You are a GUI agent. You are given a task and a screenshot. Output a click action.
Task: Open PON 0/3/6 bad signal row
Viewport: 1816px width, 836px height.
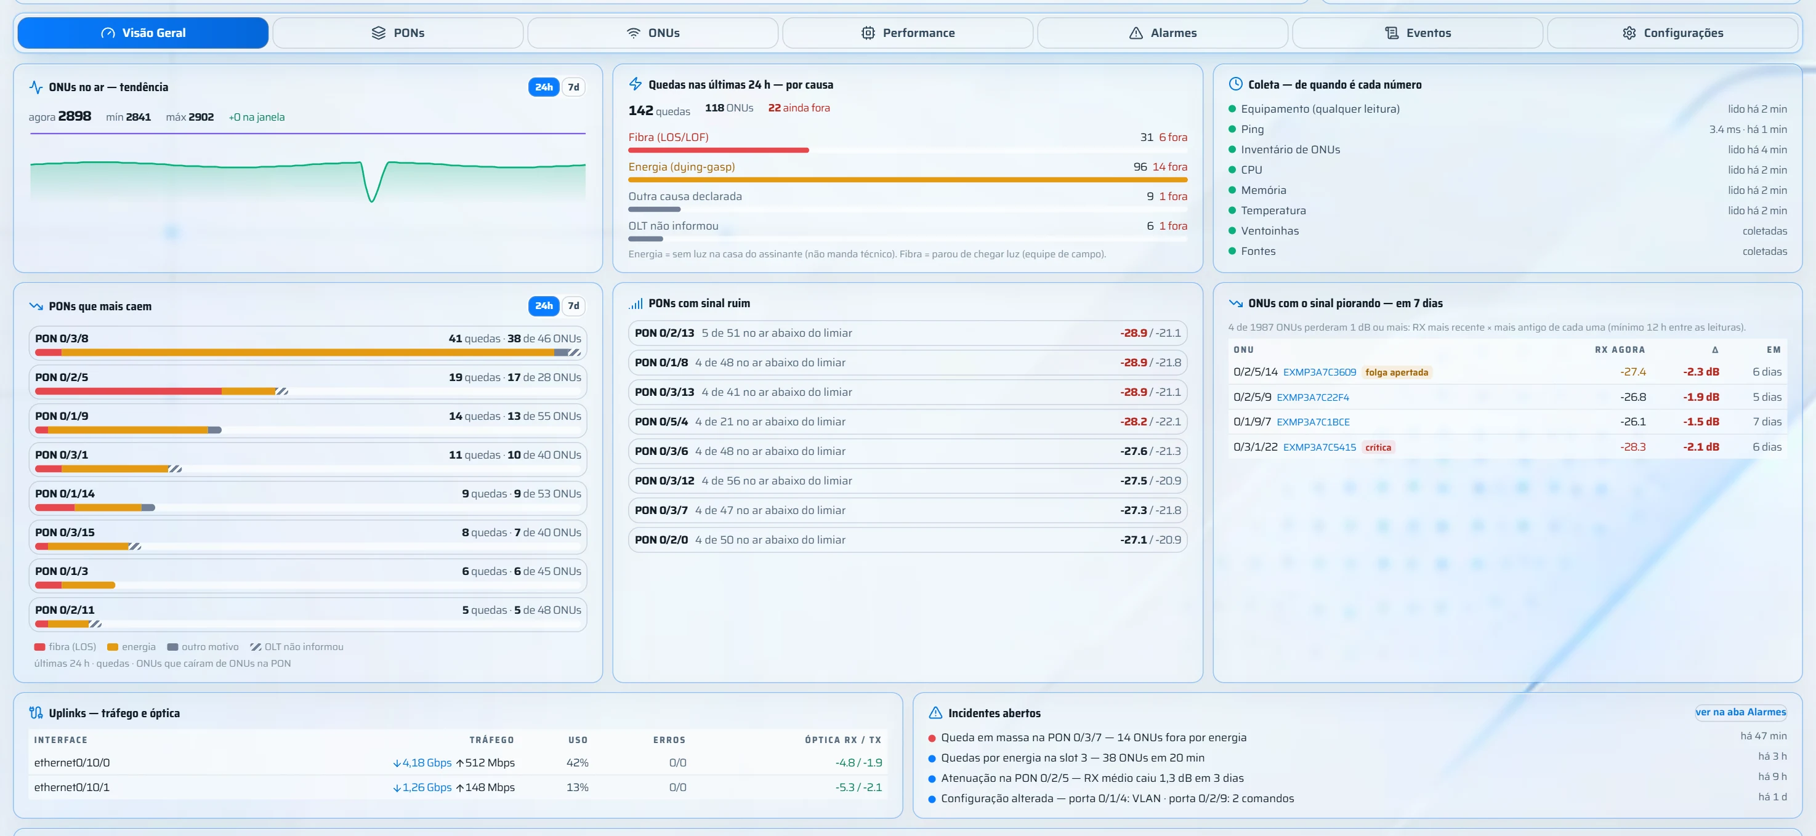tap(907, 451)
